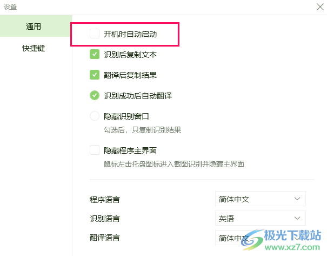The image size is (327, 256).
Task: Enable 开机时自动启动 checkbox
Action: tap(95, 34)
